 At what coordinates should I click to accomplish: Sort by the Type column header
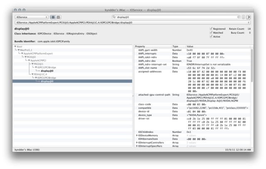pyautogui.click(x=178, y=46)
